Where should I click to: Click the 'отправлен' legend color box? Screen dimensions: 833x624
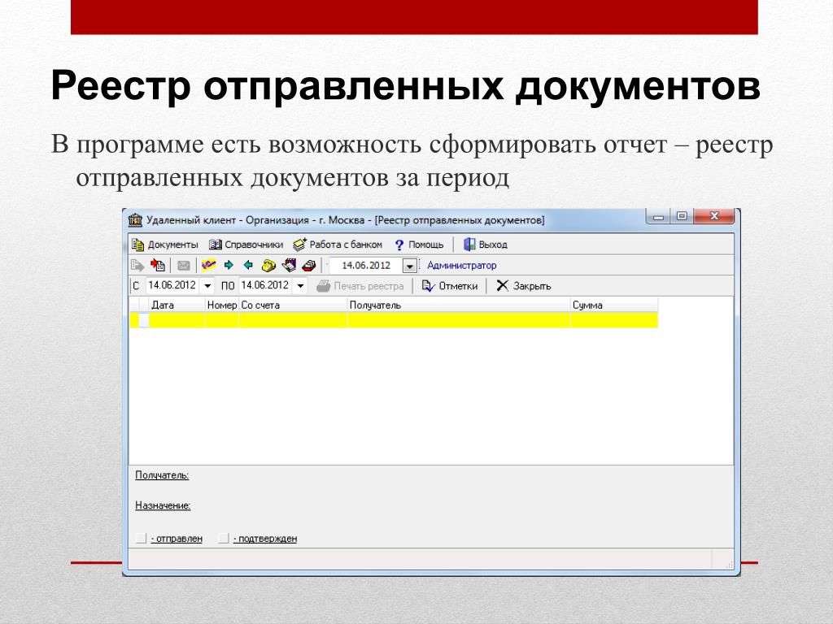[141, 538]
